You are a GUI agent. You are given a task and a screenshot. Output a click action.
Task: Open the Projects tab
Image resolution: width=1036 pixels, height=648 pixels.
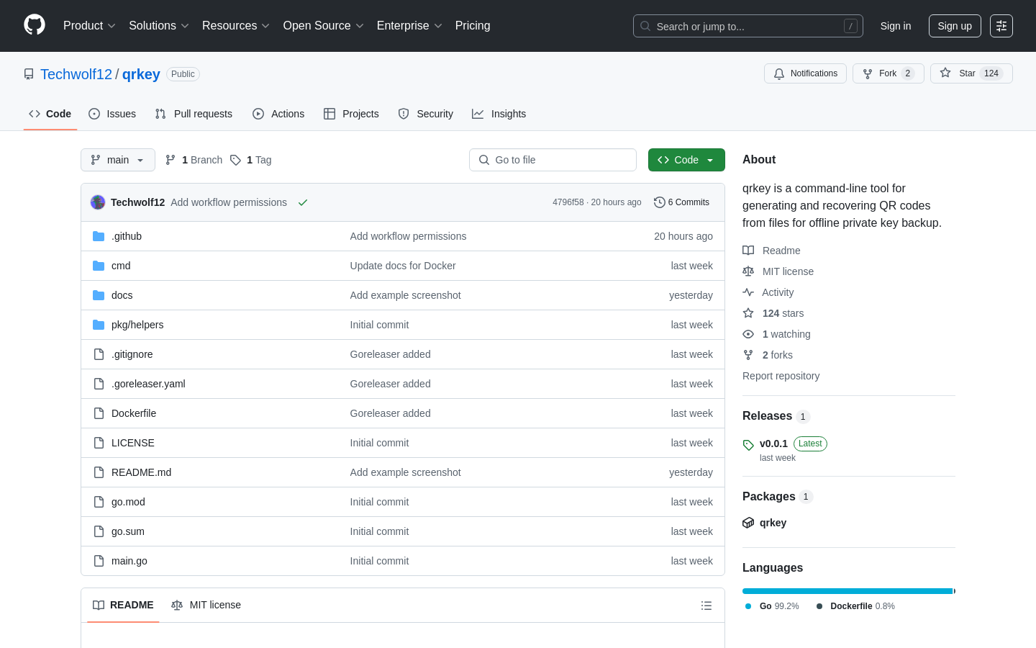point(351,114)
